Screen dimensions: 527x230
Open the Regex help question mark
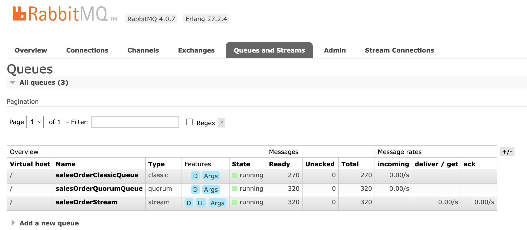pos(221,123)
